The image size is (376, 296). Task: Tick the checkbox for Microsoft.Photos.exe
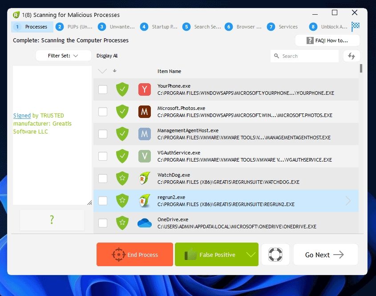pyautogui.click(x=103, y=112)
